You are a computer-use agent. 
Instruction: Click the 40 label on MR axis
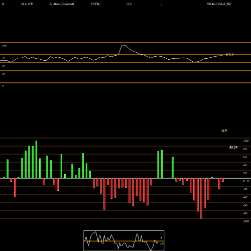tap(245, 165)
